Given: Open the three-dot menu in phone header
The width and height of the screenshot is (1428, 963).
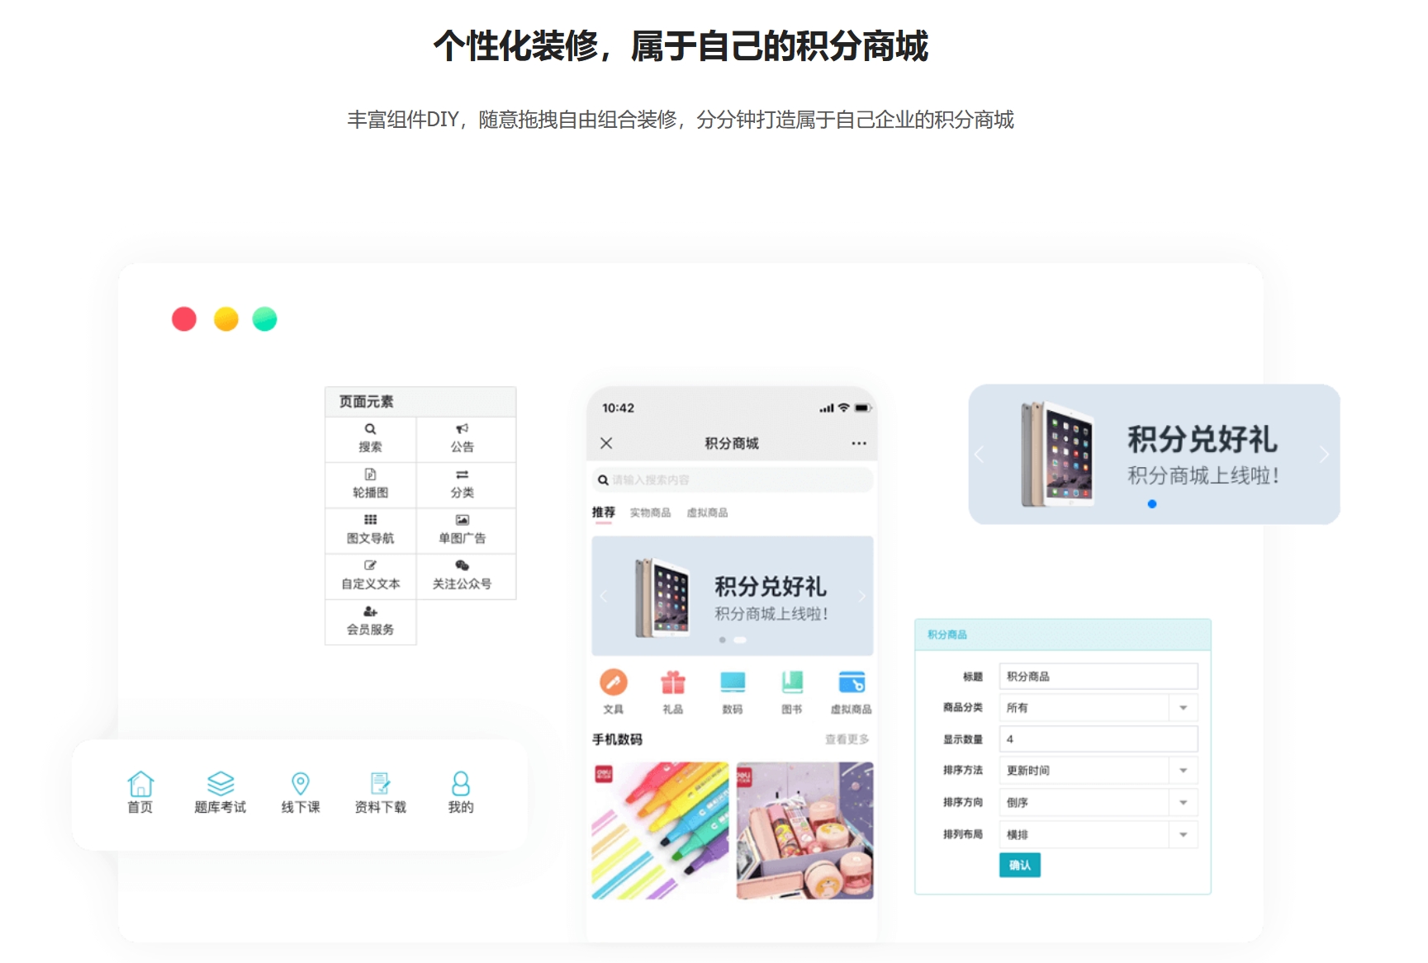Looking at the screenshot, I should coord(859,443).
